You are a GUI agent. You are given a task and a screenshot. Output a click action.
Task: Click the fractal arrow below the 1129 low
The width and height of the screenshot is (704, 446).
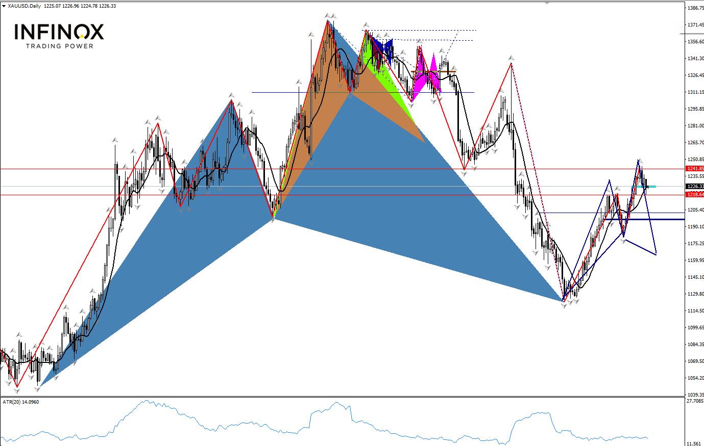tap(564, 306)
